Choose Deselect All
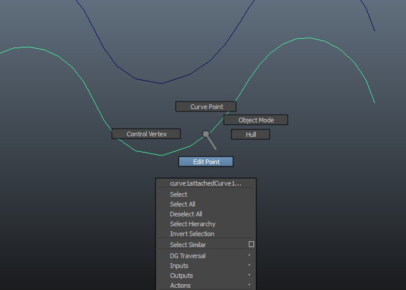This screenshot has height=290, width=406. (x=206, y=214)
